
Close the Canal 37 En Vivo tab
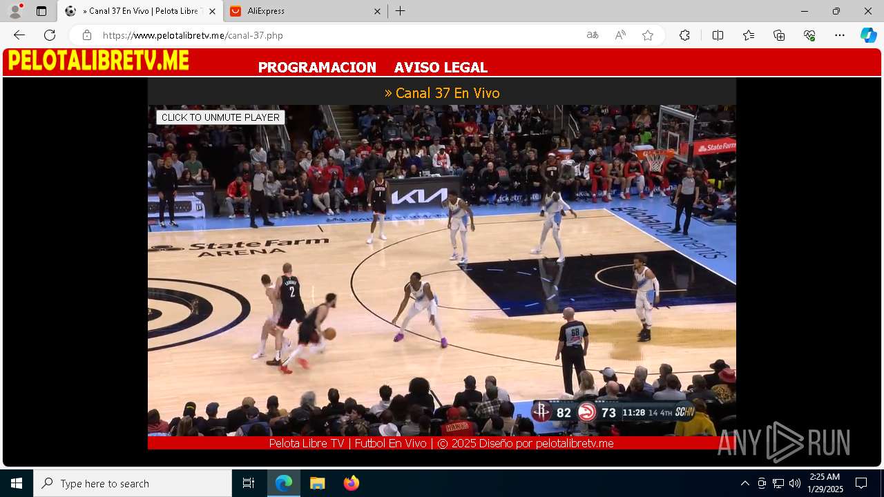pyautogui.click(x=212, y=11)
